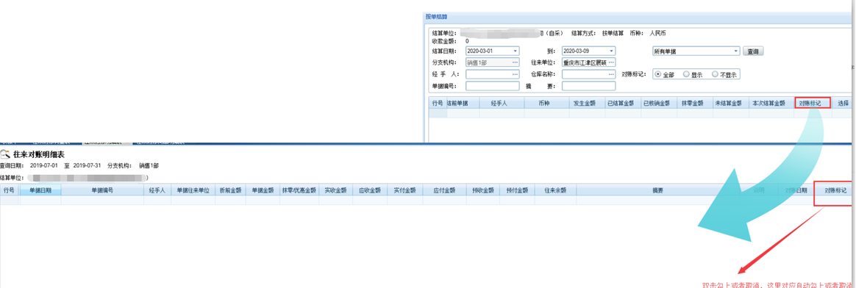
Task: Open the end date dropdown 2020-03-09
Action: 611,51
